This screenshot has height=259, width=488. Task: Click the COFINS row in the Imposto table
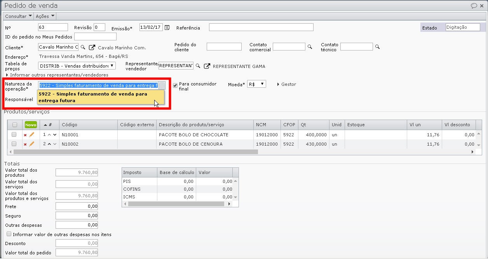177,189
